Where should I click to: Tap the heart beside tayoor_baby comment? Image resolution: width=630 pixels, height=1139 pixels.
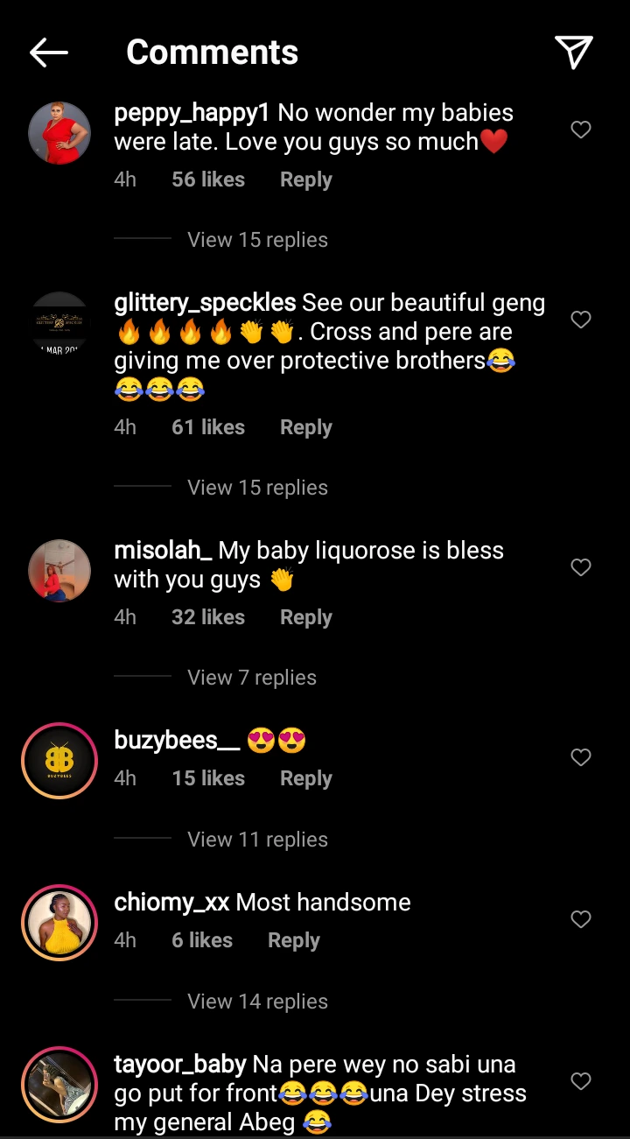pos(581,1081)
